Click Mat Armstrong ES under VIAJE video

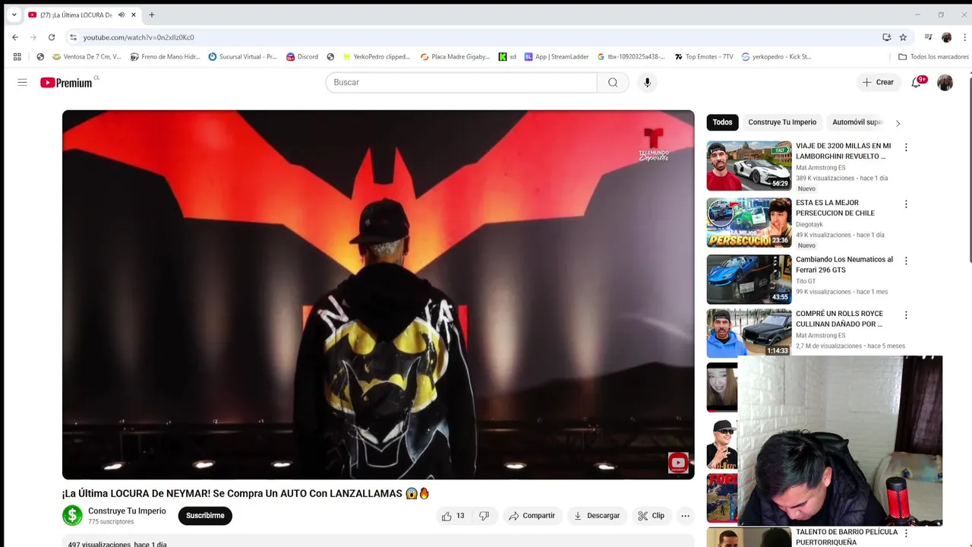click(820, 168)
